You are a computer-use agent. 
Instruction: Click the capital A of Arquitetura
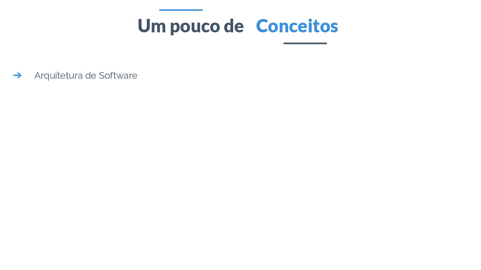[x=37, y=76]
